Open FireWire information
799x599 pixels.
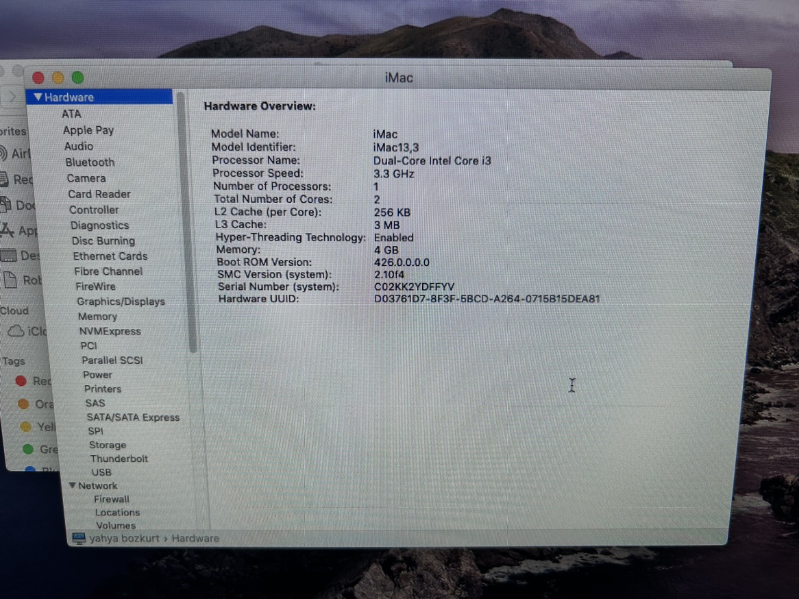click(x=95, y=286)
